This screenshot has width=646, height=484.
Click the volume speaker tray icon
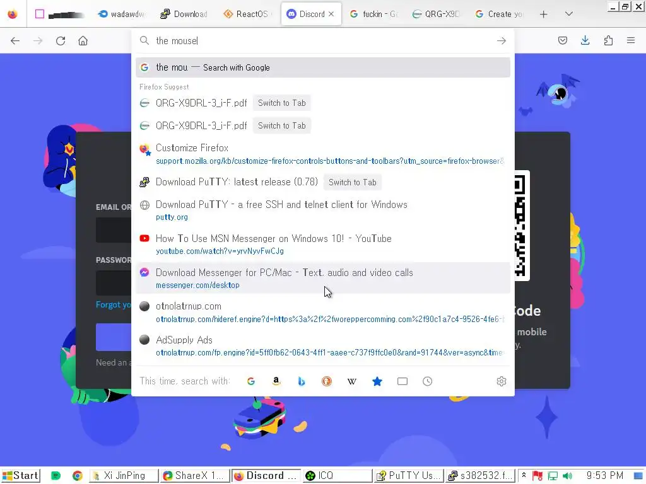click(x=567, y=476)
